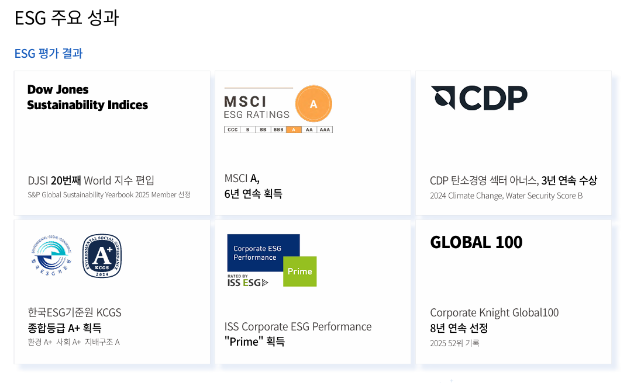
Task: Click the orange MSCI A rating badge
Action: pyautogui.click(x=313, y=104)
